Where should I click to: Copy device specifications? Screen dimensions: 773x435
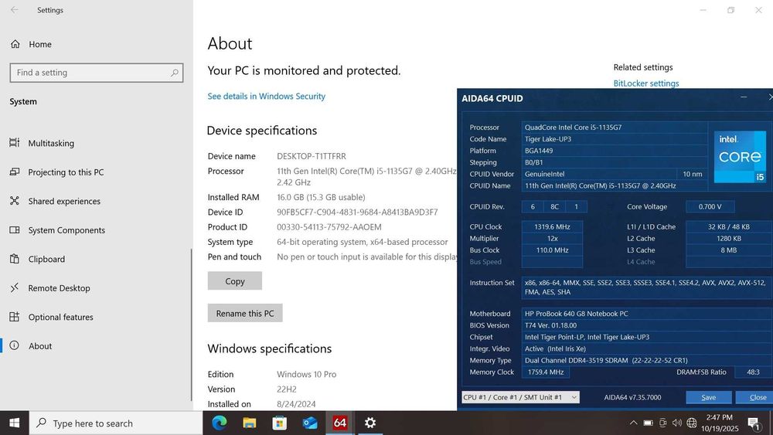tap(235, 280)
